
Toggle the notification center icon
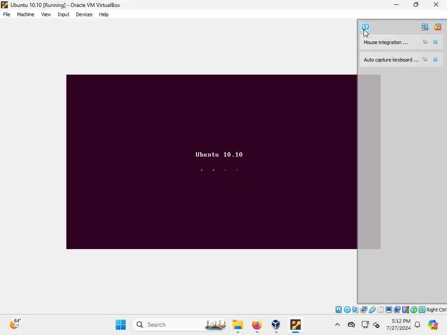365,27
